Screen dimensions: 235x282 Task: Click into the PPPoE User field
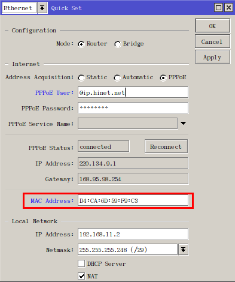pos(133,92)
